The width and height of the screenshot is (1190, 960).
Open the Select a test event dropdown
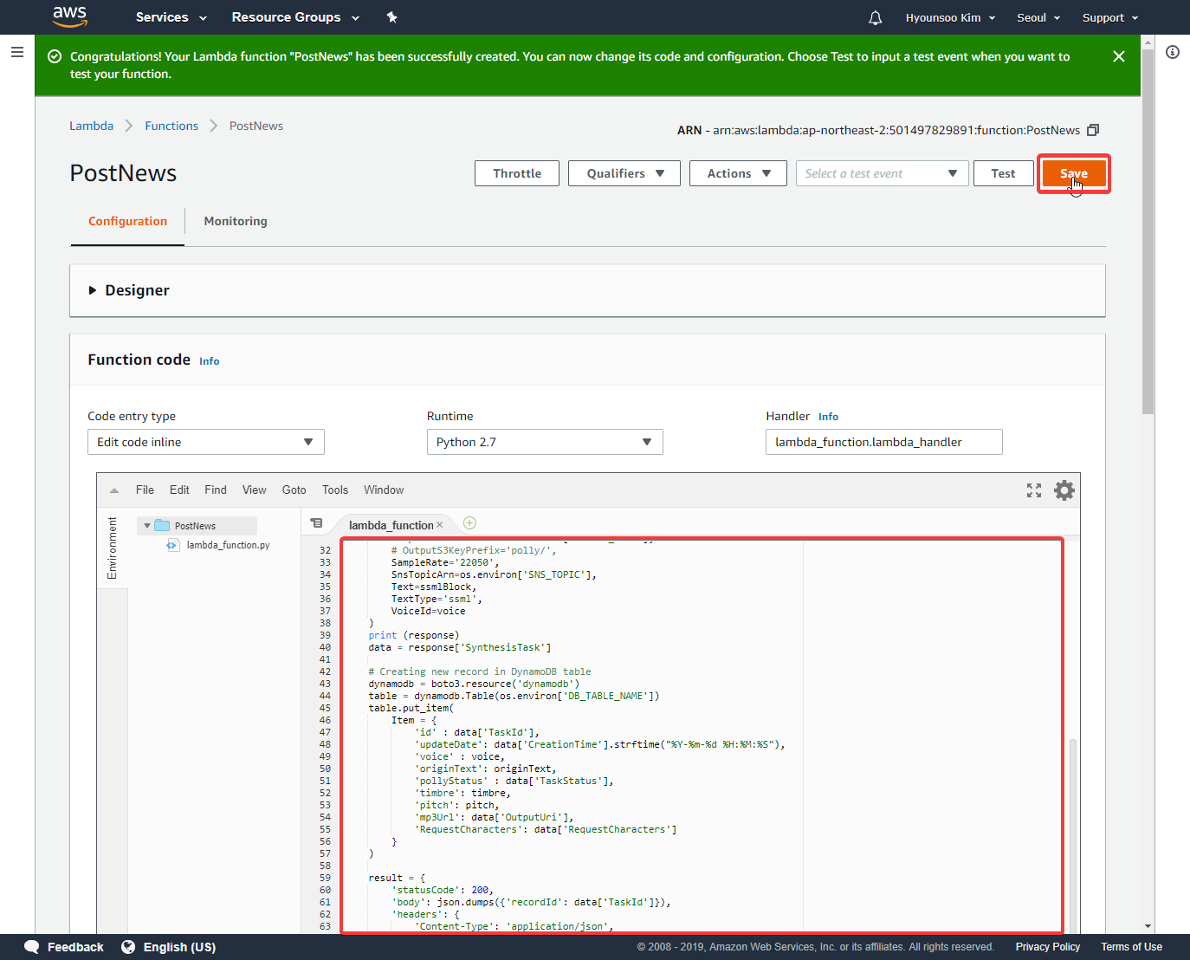882,173
